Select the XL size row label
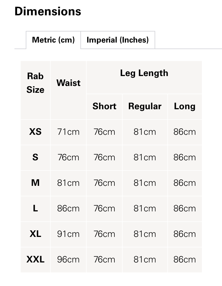 [x=35, y=234]
